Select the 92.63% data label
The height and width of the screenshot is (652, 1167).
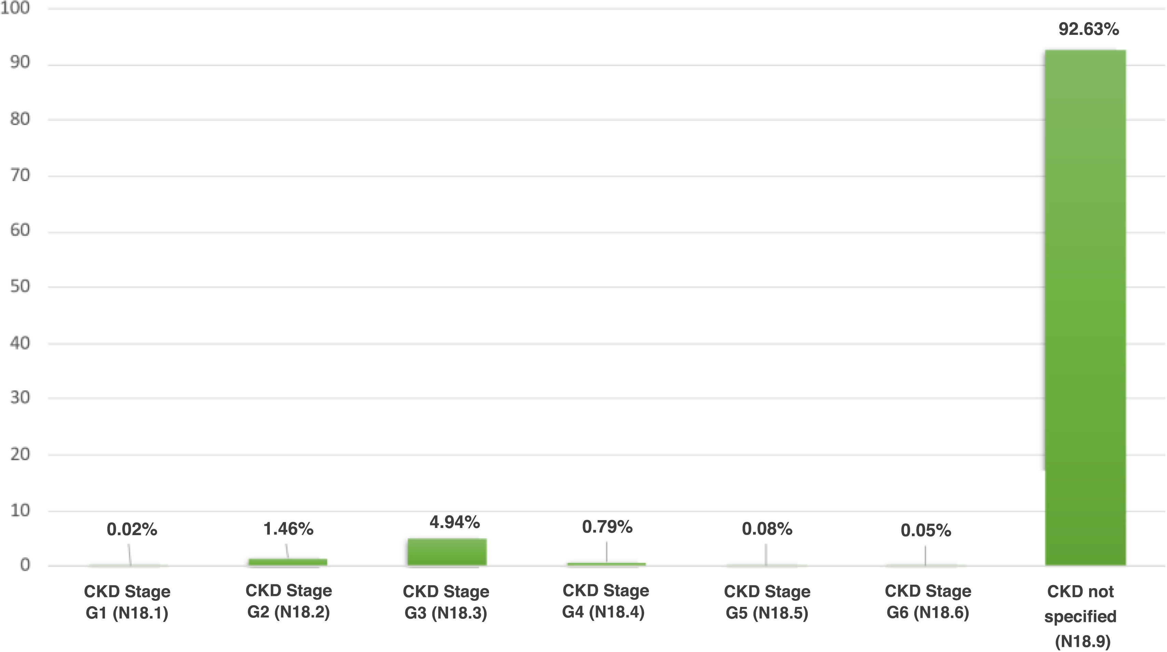(x=1088, y=29)
